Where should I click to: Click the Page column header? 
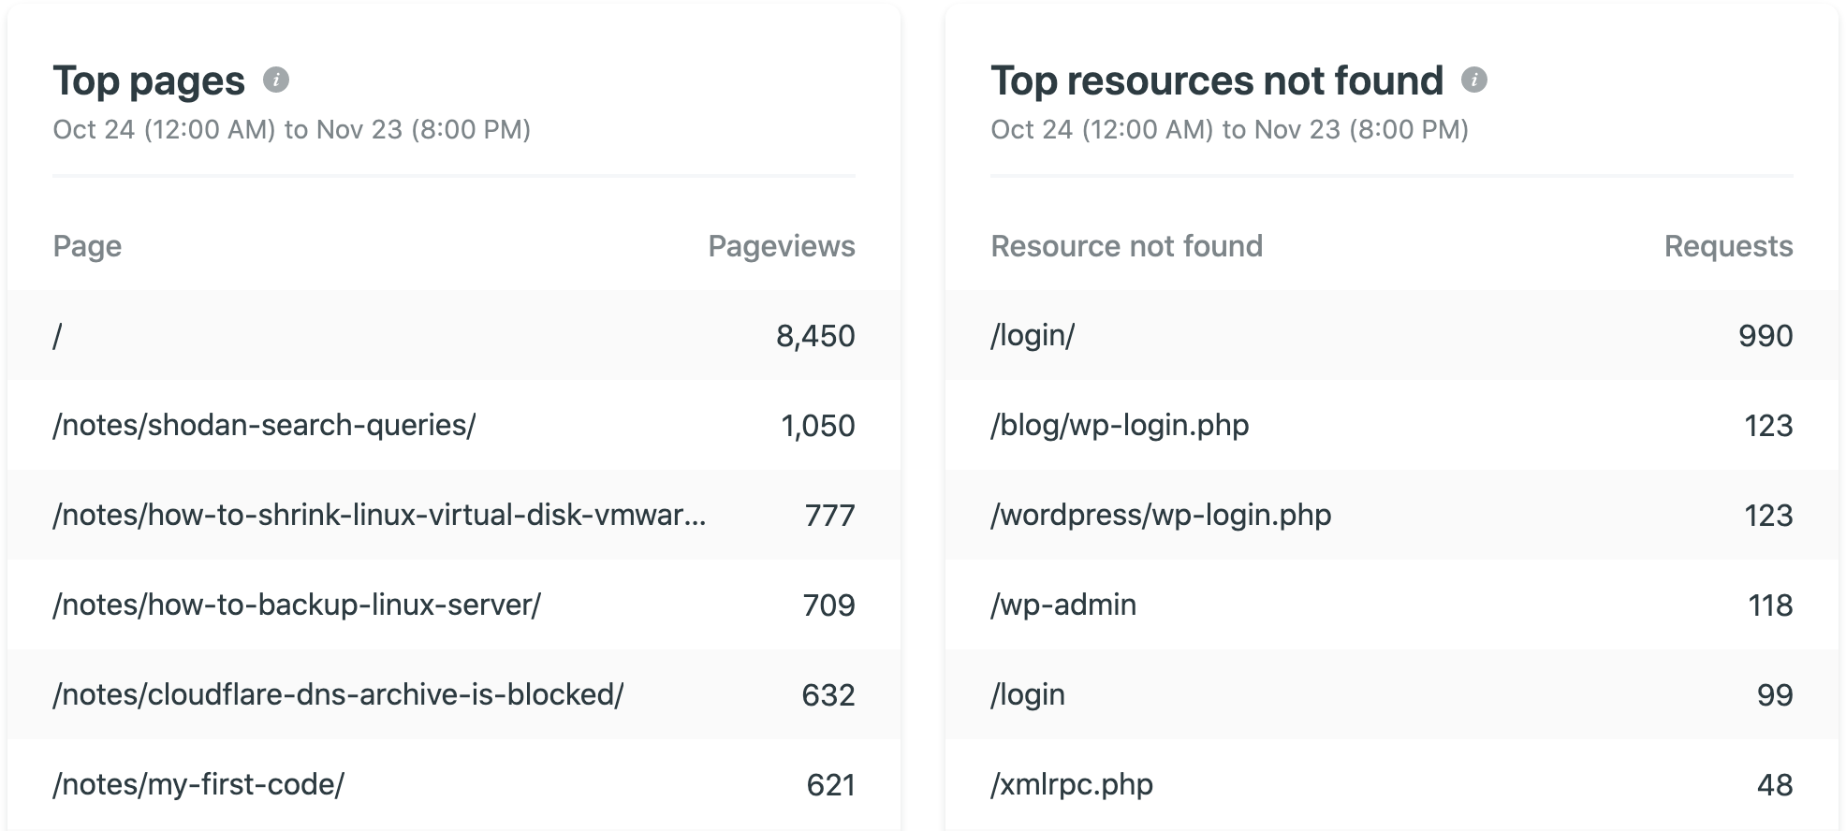pos(87,246)
